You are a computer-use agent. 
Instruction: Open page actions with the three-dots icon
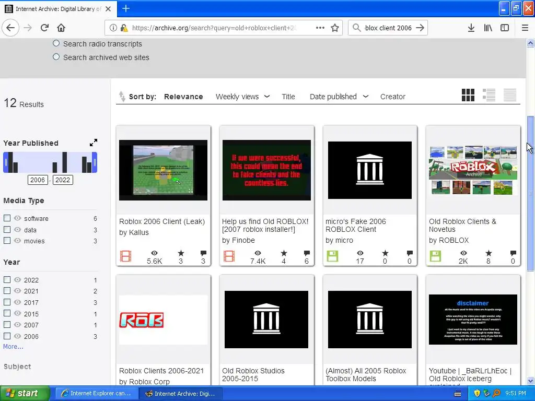(320, 28)
